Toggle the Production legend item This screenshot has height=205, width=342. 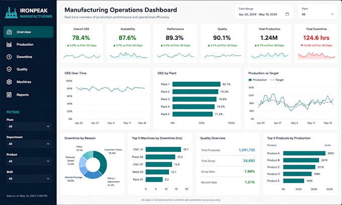(258, 80)
